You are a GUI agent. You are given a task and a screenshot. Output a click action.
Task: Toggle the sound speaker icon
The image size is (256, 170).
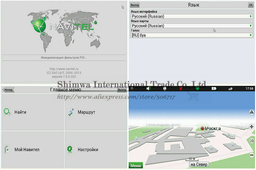pos(148,88)
